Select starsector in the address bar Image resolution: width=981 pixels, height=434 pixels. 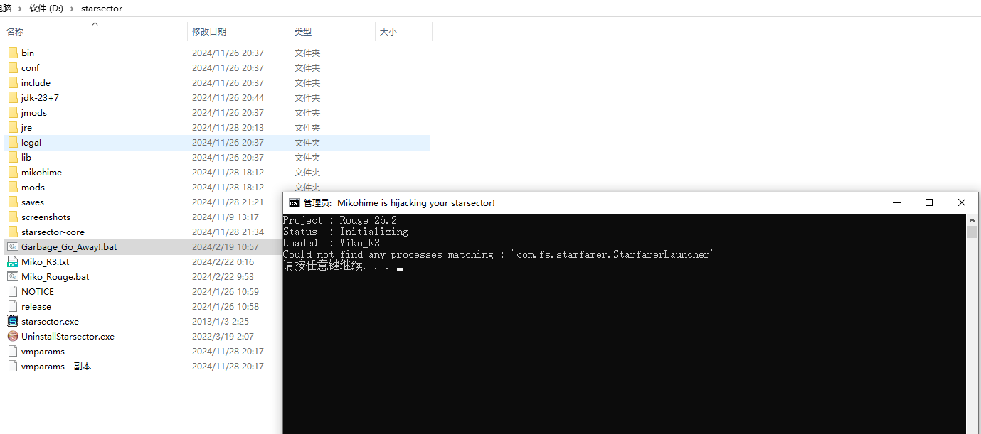[101, 9]
